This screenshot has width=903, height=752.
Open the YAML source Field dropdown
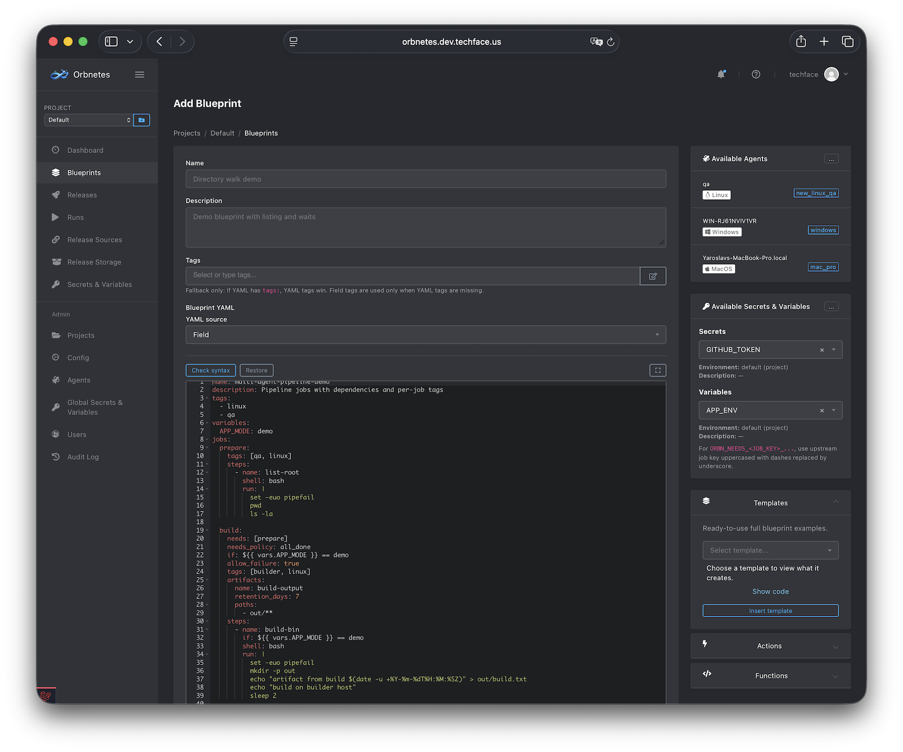tap(426, 334)
